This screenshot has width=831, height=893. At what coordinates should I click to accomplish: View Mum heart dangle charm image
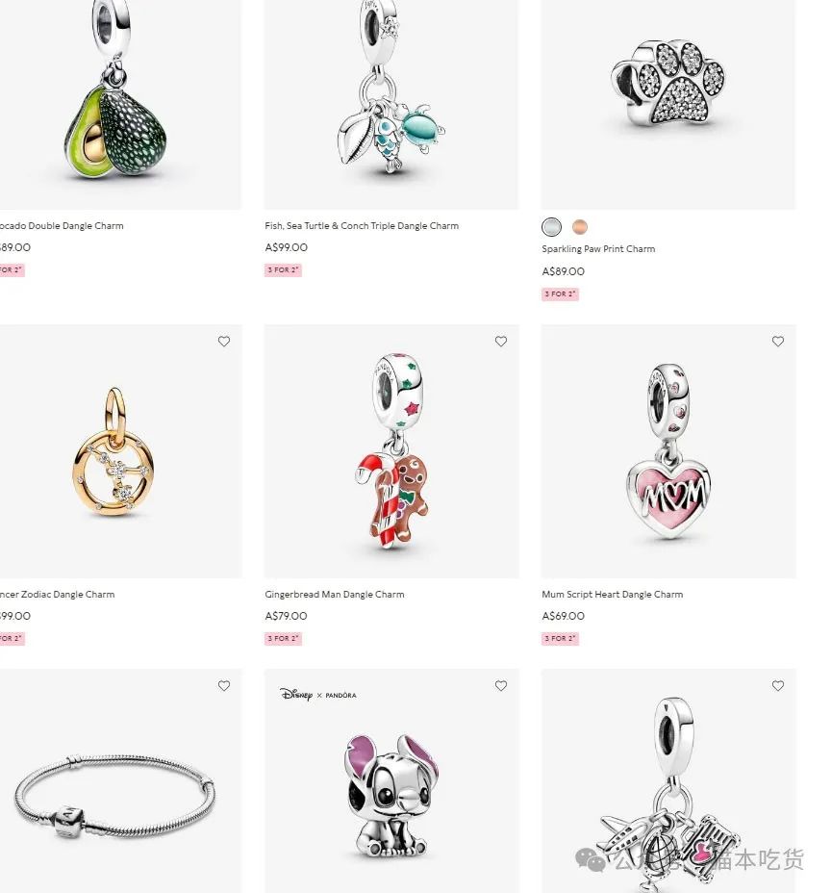(668, 451)
